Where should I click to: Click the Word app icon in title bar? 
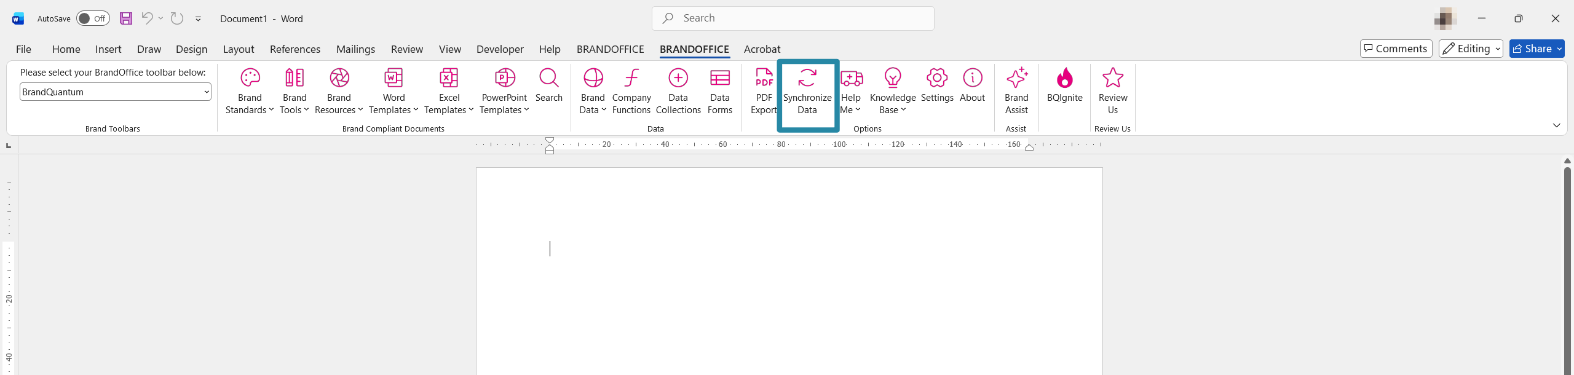(x=18, y=18)
